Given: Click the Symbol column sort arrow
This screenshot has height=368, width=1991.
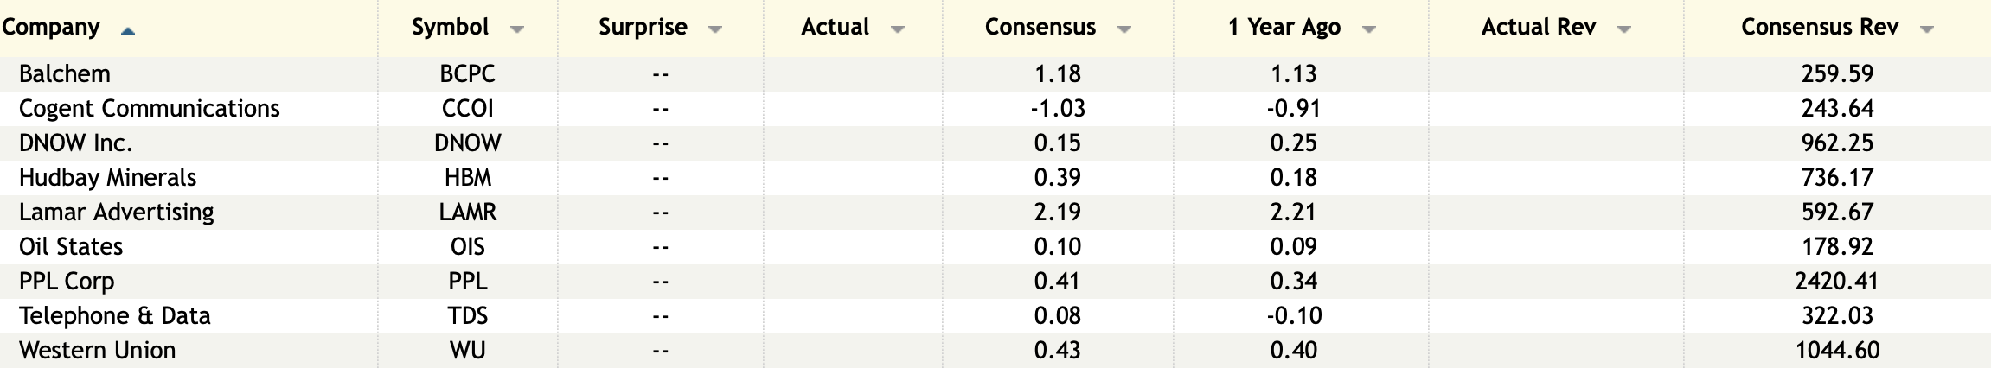Looking at the screenshot, I should pos(517,29).
